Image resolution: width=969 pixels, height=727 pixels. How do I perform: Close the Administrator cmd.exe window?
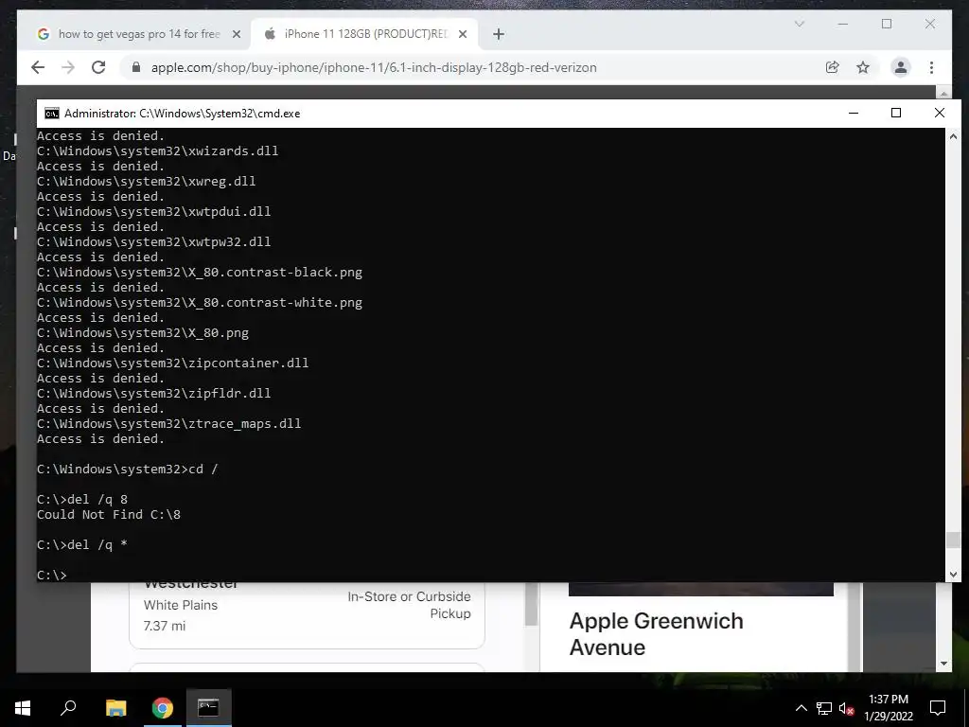[x=940, y=114]
